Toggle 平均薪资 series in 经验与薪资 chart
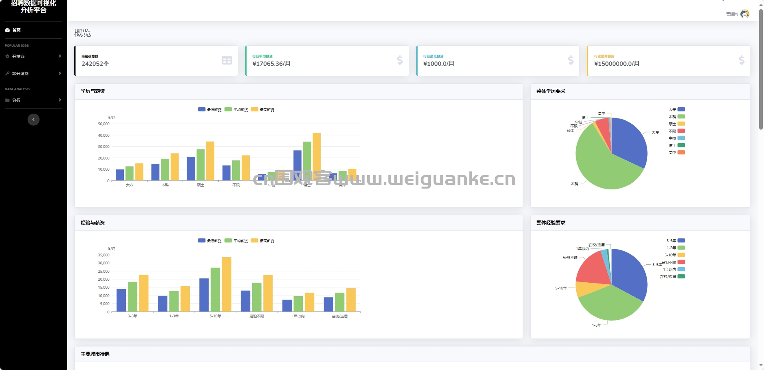764x370 pixels. (236, 240)
